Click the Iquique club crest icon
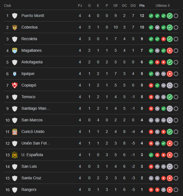183x196 pixels. pyautogui.click(x=15, y=74)
